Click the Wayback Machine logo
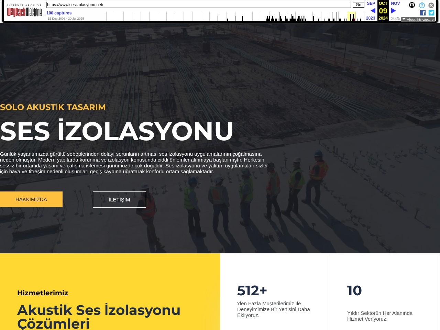 tap(24, 12)
